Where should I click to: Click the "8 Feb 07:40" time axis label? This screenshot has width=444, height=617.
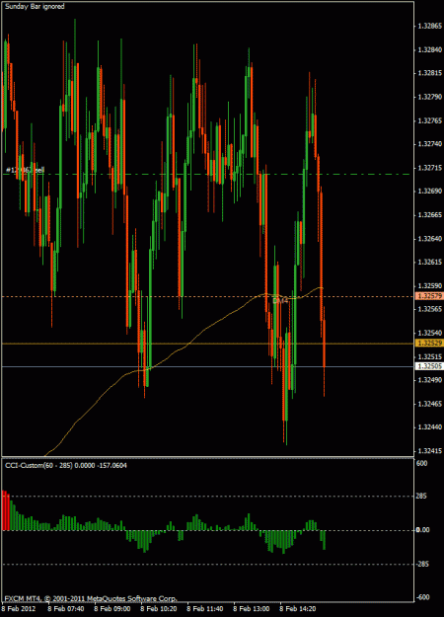pyautogui.click(x=66, y=609)
